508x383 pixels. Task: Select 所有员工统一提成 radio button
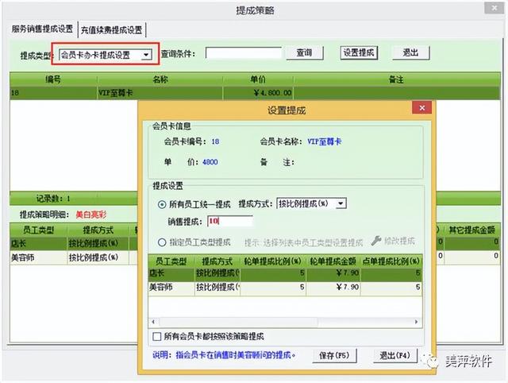click(161, 203)
